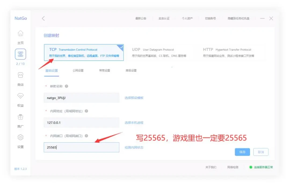Screen dimensions: 290x186
Task: Switch to 公网设置 tab
Action: coord(78,70)
